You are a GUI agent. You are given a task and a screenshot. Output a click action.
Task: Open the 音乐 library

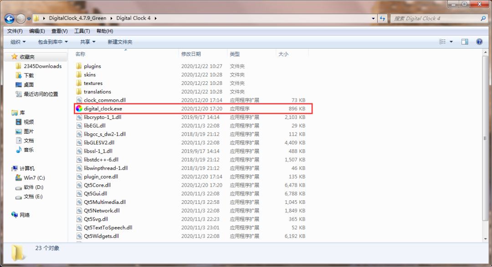click(x=29, y=150)
